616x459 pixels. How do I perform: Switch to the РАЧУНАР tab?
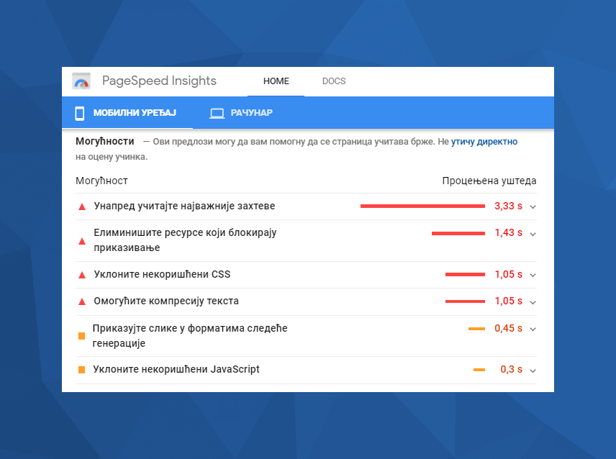(251, 113)
